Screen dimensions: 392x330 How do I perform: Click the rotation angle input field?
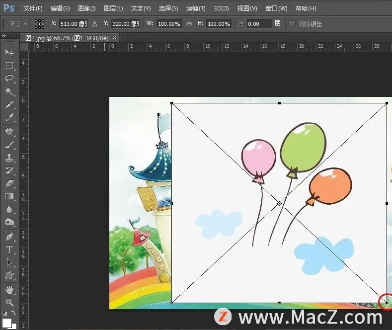point(258,24)
